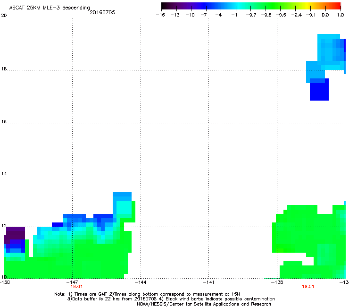The image size is (349, 307).
Task: Click the longitude axis label "-144"
Action: tap(141, 282)
